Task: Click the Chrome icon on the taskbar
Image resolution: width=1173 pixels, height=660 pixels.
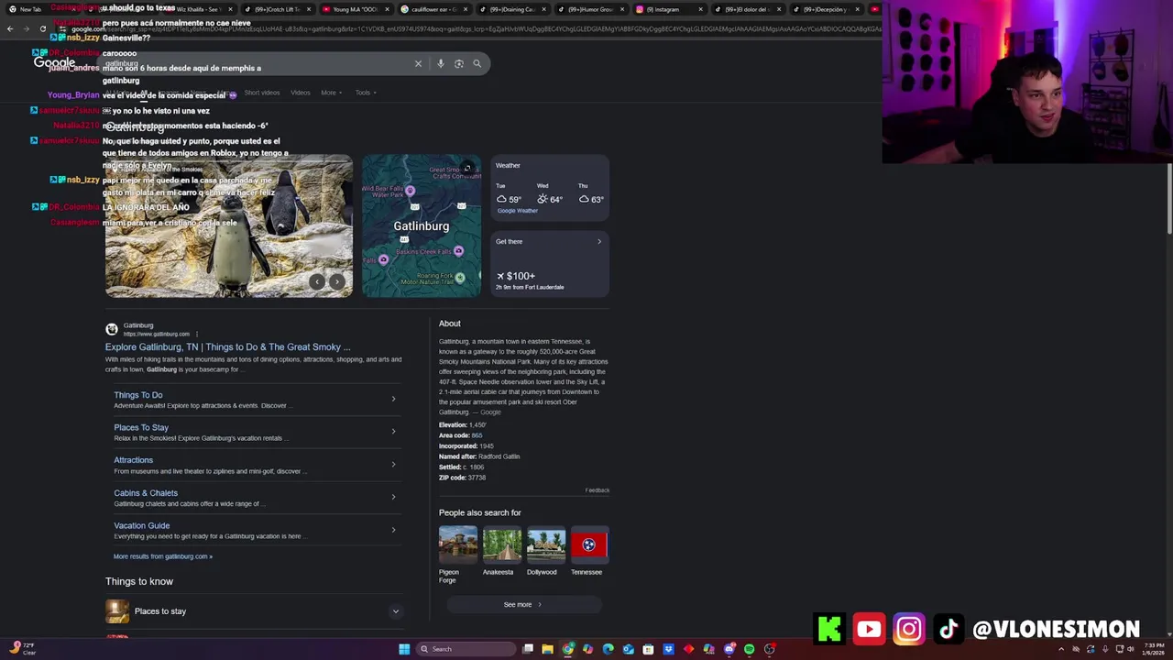Action: point(568,649)
